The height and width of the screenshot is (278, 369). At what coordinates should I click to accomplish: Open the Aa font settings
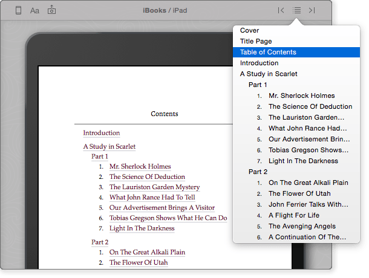click(34, 11)
